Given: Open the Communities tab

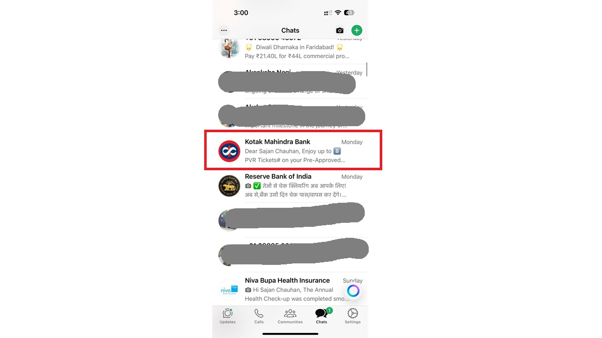Looking at the screenshot, I should [x=290, y=316].
